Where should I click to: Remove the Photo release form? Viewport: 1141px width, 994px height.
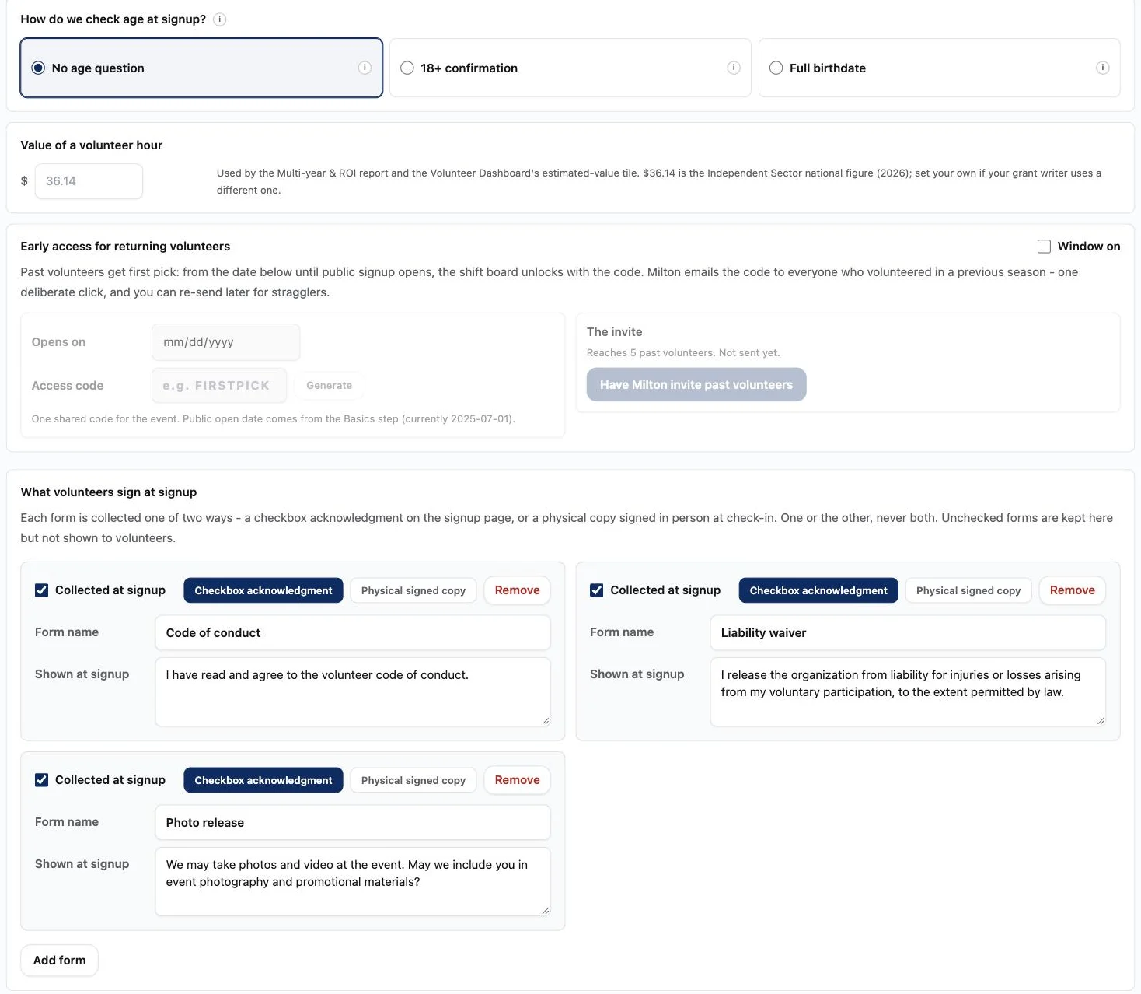click(517, 780)
